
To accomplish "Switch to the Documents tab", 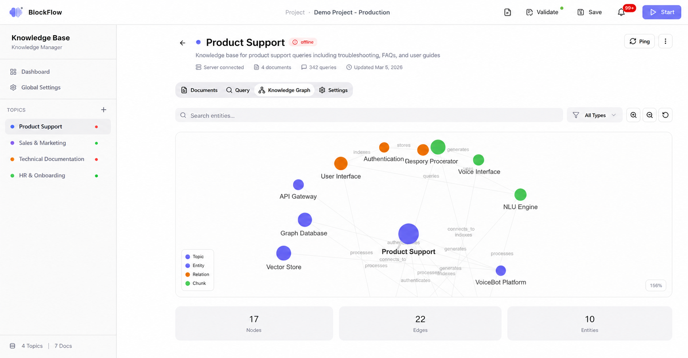I will click(x=199, y=90).
